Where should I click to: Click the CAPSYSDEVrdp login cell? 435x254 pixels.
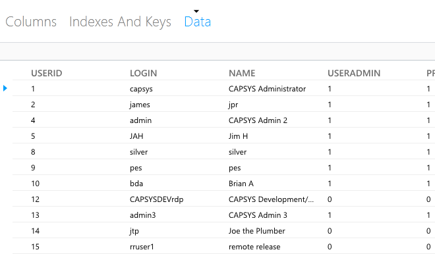[156, 199]
